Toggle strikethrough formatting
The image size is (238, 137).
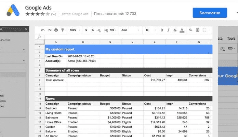pyautogui.click(x=175, y=30)
